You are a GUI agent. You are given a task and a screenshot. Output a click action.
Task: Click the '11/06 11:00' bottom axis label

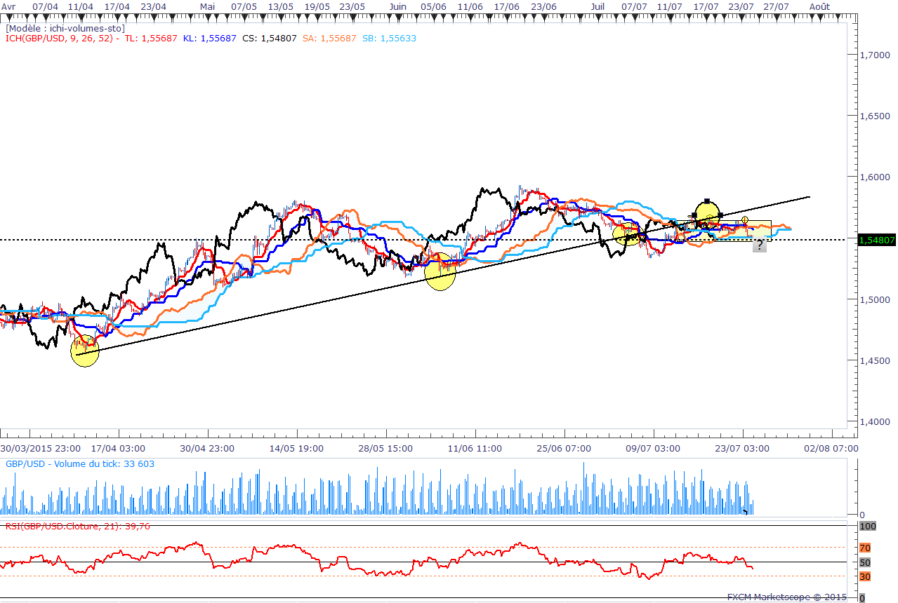tap(476, 448)
